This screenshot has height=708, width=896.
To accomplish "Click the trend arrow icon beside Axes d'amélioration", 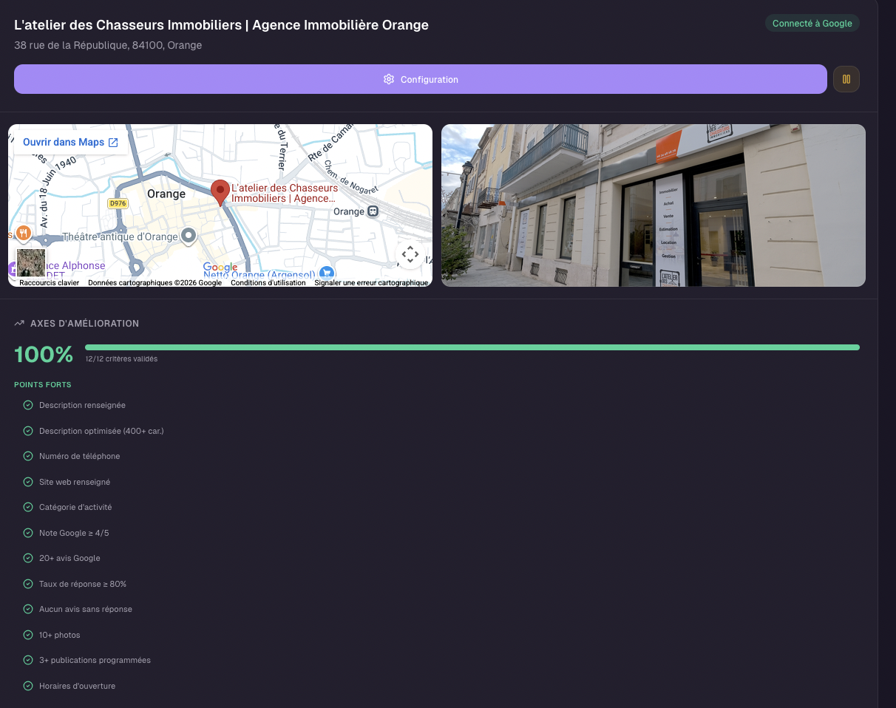I will coord(19,324).
